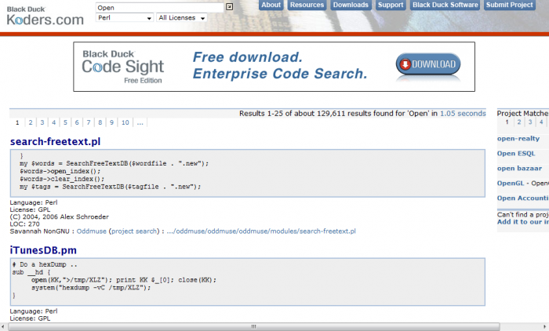
Task: Go to results page 5
Action: 65,122
